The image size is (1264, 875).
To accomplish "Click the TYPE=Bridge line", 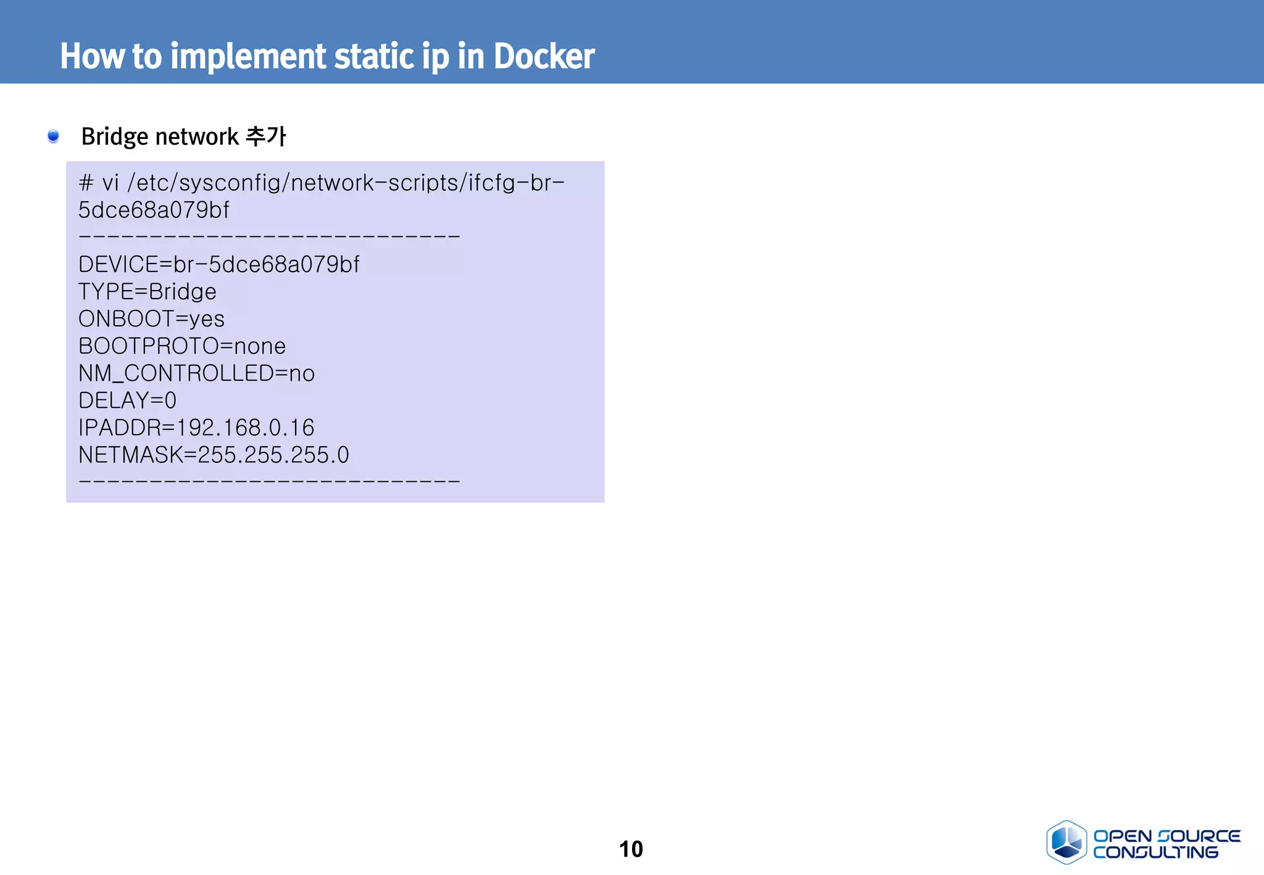I will (x=148, y=292).
